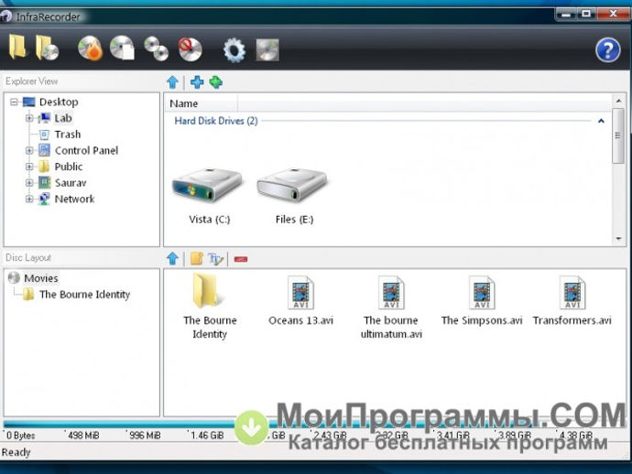Select Oceans 13.avi file
This screenshot has width=632, height=474.
click(300, 300)
